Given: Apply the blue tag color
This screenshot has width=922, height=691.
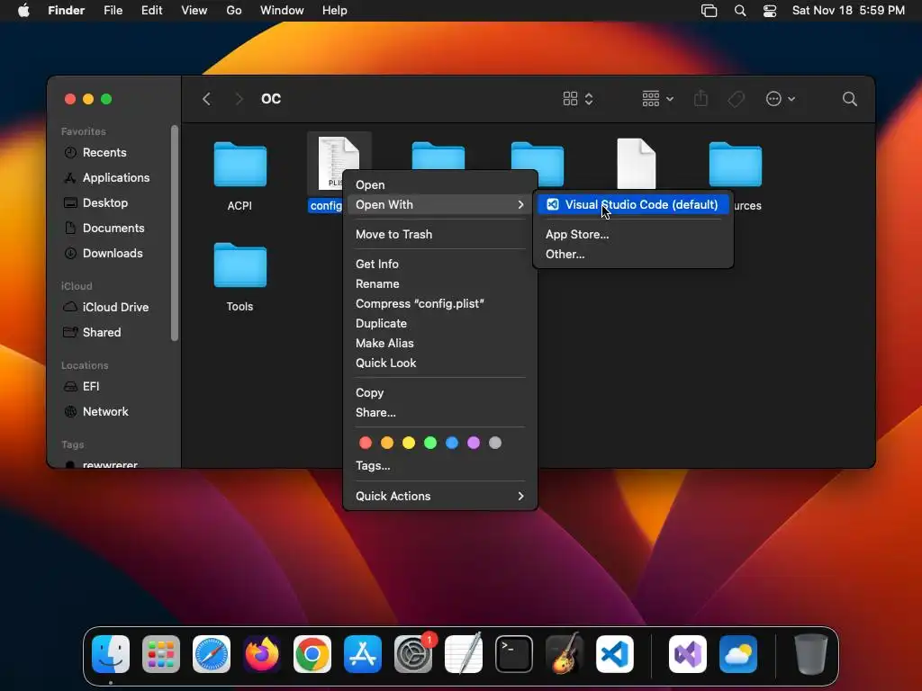Looking at the screenshot, I should coord(452,443).
